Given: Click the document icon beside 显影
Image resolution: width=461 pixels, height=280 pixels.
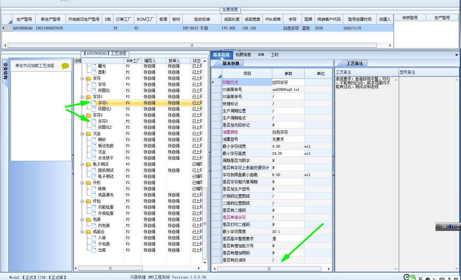Looking at the screenshot, I should [94, 72].
